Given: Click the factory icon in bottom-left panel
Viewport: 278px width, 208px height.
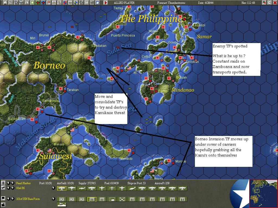Looking at the screenshot, I should [x=3, y=204].
